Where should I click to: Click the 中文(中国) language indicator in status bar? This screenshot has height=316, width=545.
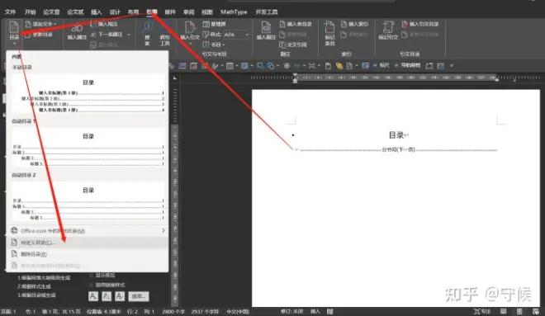point(238,312)
